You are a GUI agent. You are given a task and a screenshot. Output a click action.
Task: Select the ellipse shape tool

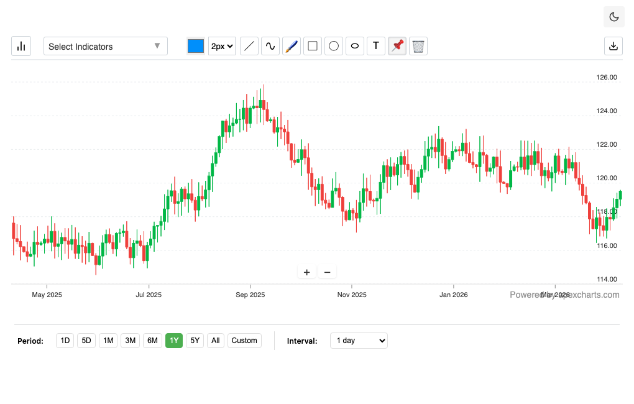(355, 46)
